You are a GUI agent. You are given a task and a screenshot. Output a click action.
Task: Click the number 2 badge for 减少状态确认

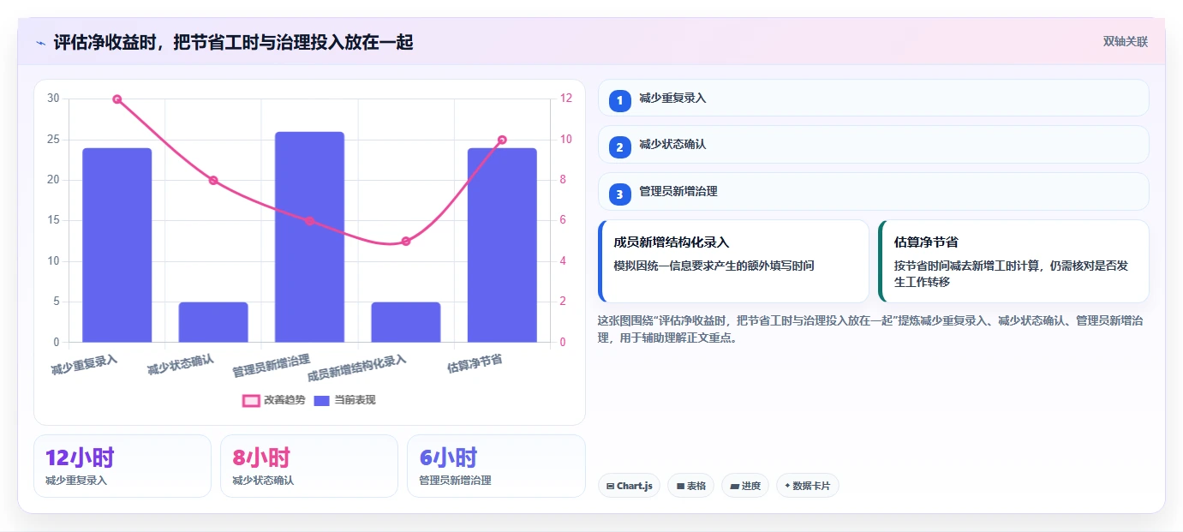tap(620, 146)
